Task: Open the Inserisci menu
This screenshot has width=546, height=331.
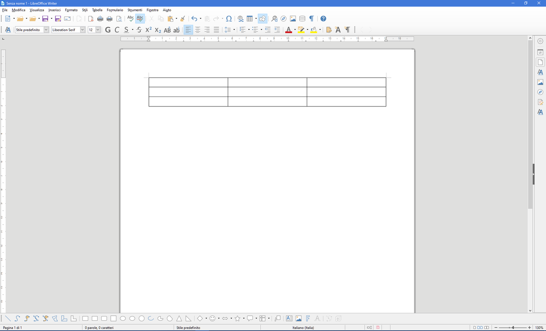Action: click(x=54, y=10)
